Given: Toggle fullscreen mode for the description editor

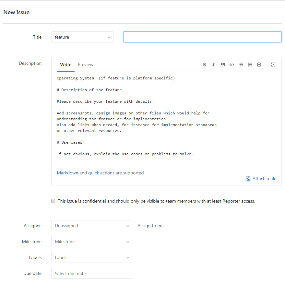Looking at the screenshot, I should pyautogui.click(x=273, y=65).
